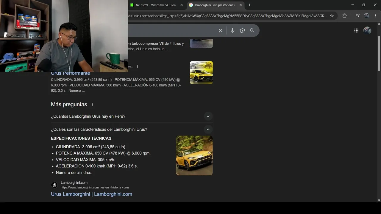Click the ACELERACIÓN 0-100 km/h 3,6 s. line
Image resolution: width=381 pixels, height=214 pixels.
coord(97,166)
